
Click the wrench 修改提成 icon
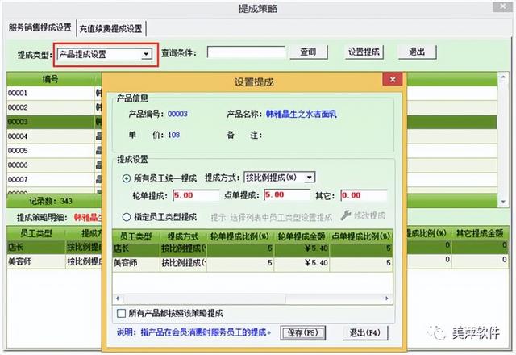[x=347, y=216]
